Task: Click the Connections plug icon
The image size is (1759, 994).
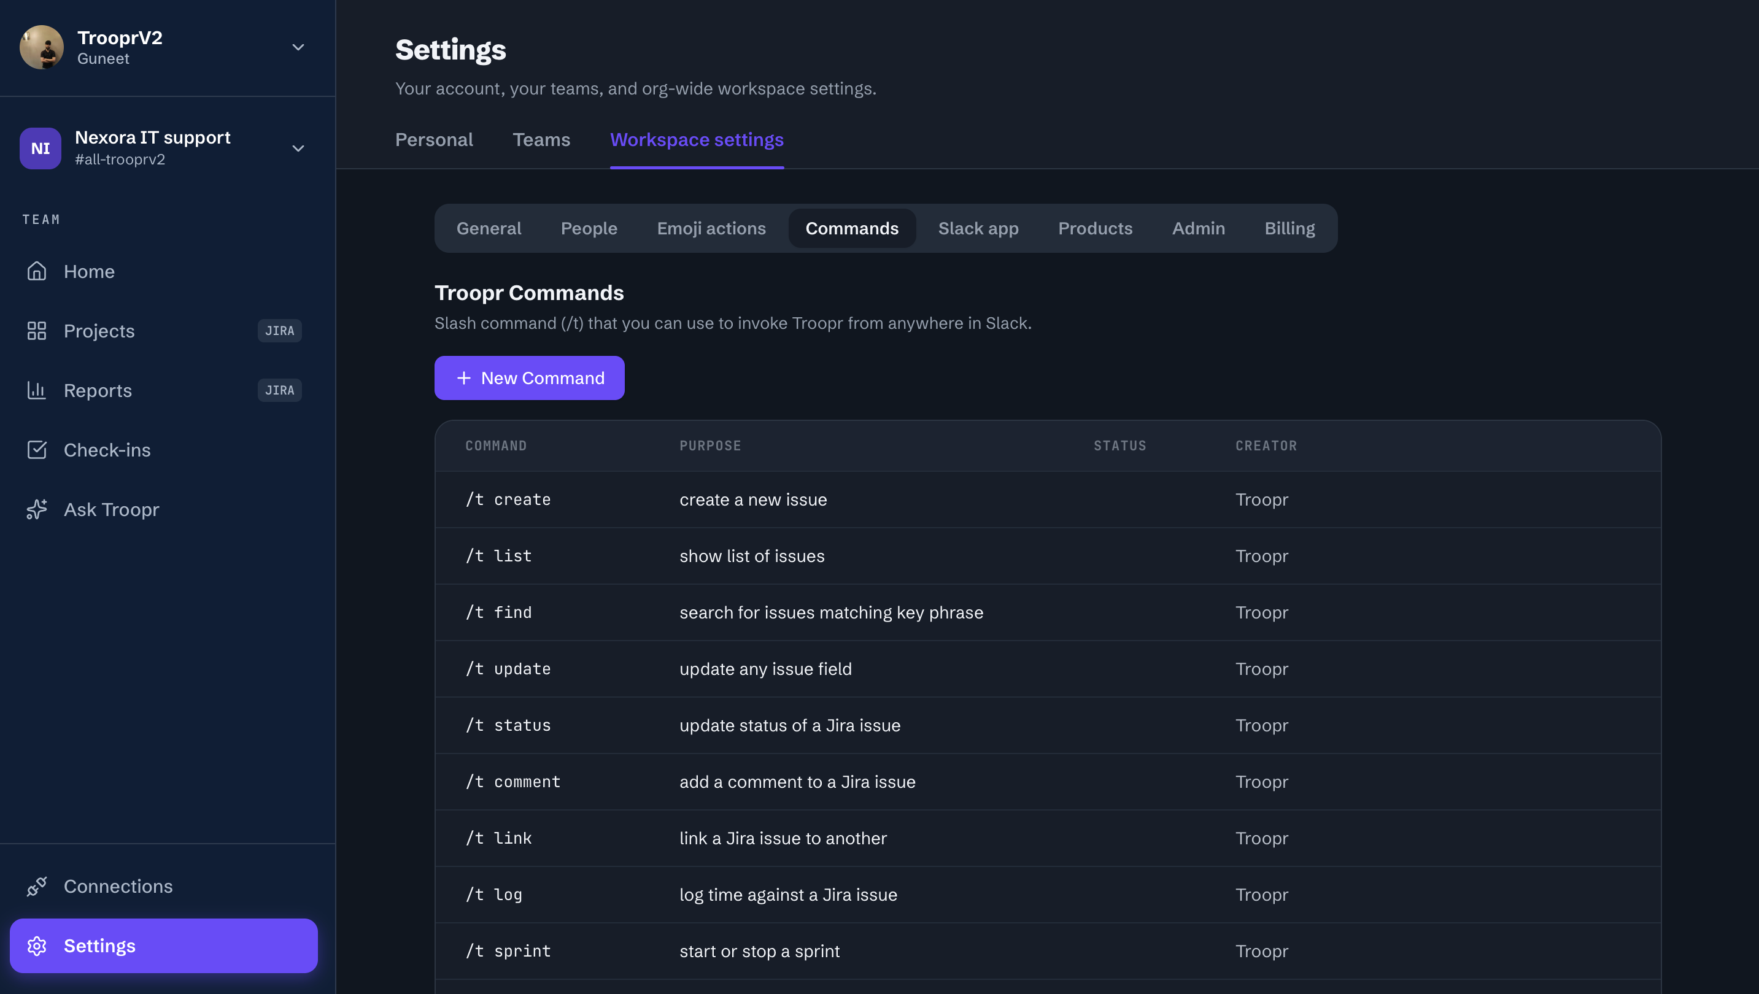Action: 37,886
